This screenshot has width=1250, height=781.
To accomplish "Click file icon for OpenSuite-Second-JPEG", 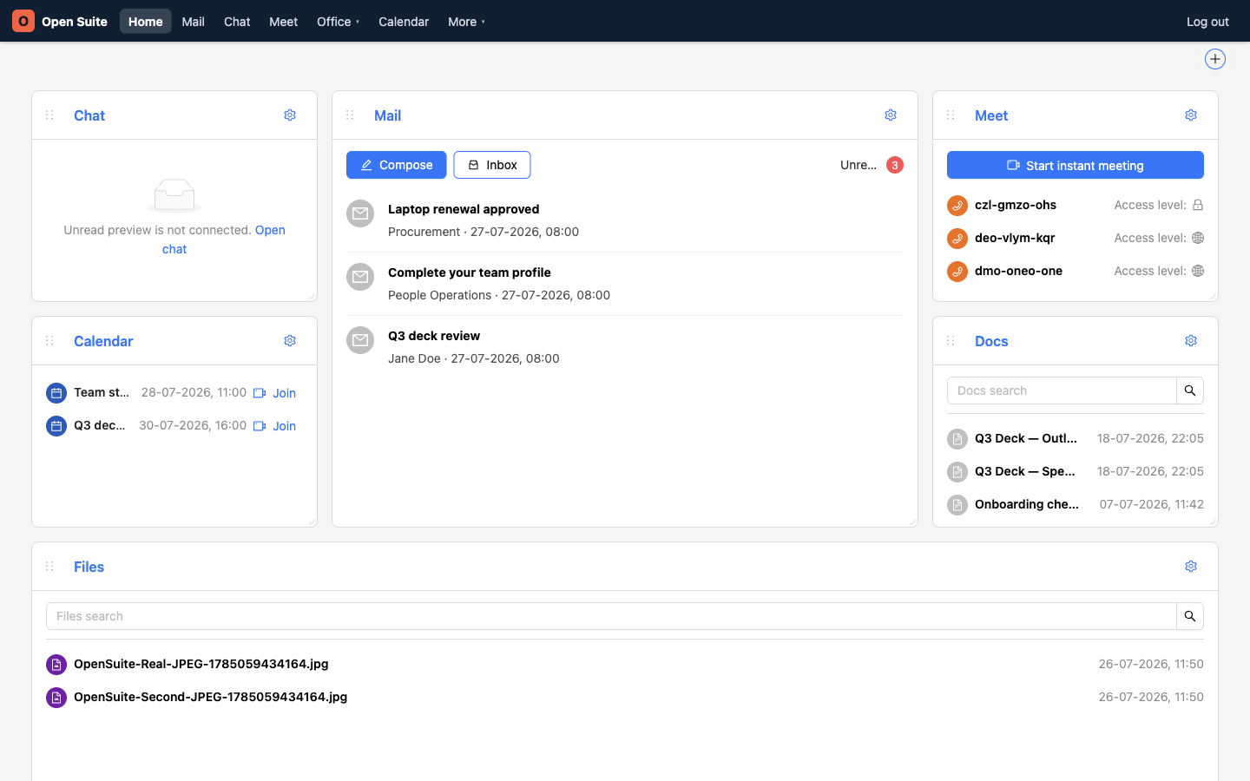I will (56, 698).
